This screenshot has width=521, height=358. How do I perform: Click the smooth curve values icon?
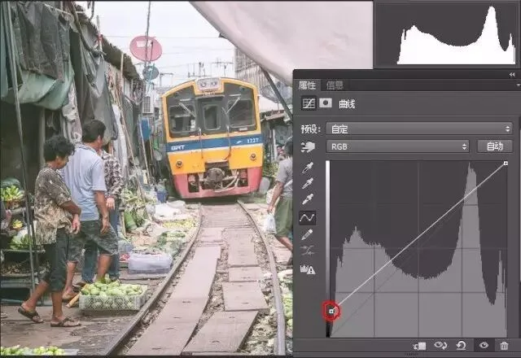click(308, 251)
